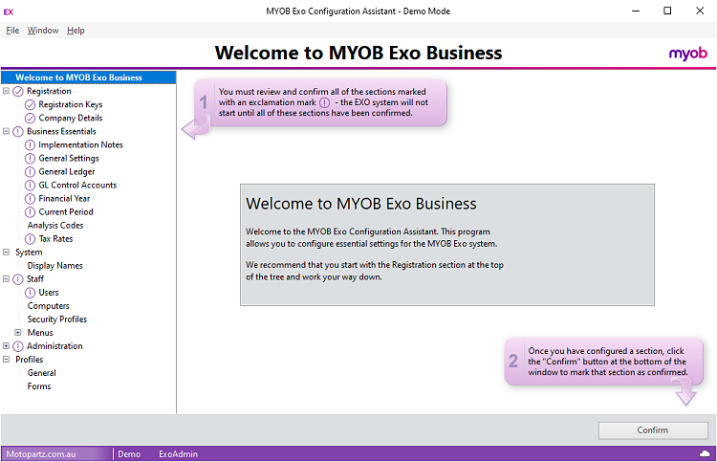Select Welcome to MYOB Exo Business tree row
717x462 pixels.
[x=88, y=77]
